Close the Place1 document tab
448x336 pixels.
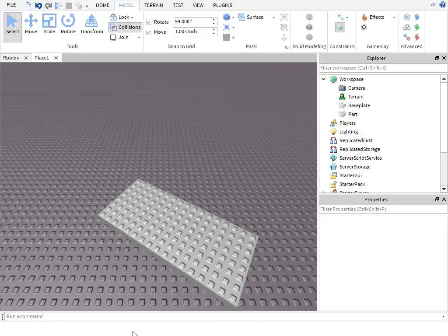tap(56, 58)
